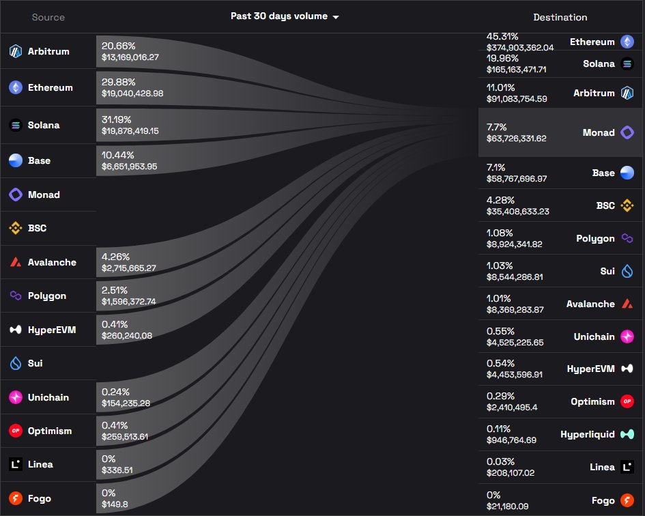
Task: Click the $58,767,696.97 Base destination value
Action: click(x=517, y=179)
